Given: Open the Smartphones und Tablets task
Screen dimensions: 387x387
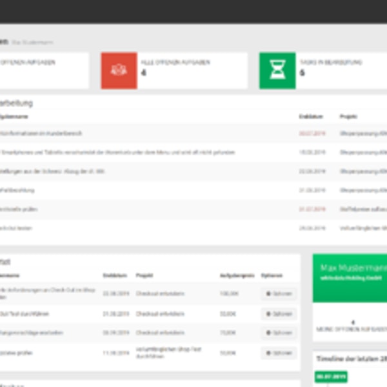Looking at the screenshot, I should point(117,152).
